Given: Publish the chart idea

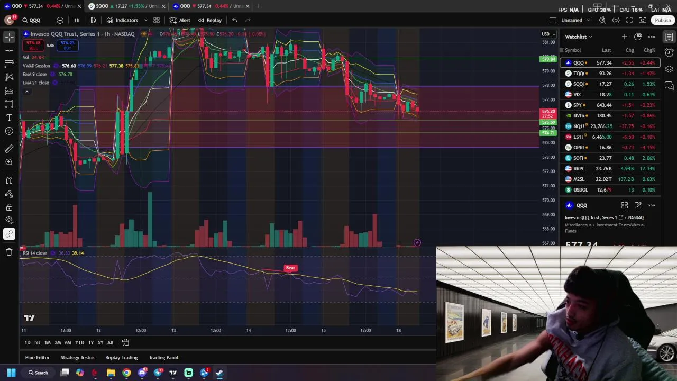Looking at the screenshot, I should 663,20.
